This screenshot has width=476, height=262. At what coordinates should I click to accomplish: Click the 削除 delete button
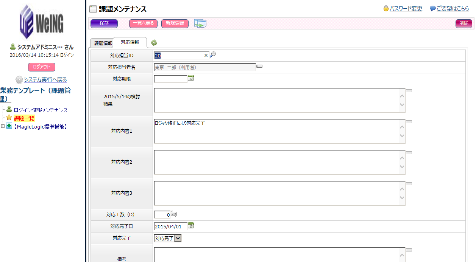[464, 23]
